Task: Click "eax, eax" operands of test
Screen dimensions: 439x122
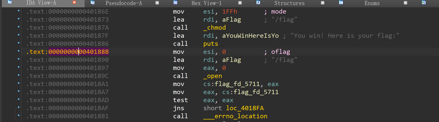Action: (218, 100)
